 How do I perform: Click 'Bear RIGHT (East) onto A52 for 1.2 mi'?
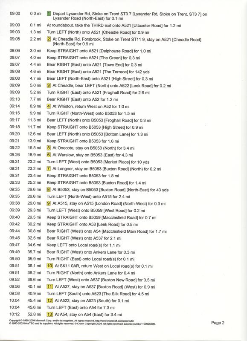[x=82, y=99]
